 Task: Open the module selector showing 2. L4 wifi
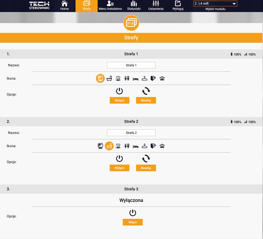point(215,4)
